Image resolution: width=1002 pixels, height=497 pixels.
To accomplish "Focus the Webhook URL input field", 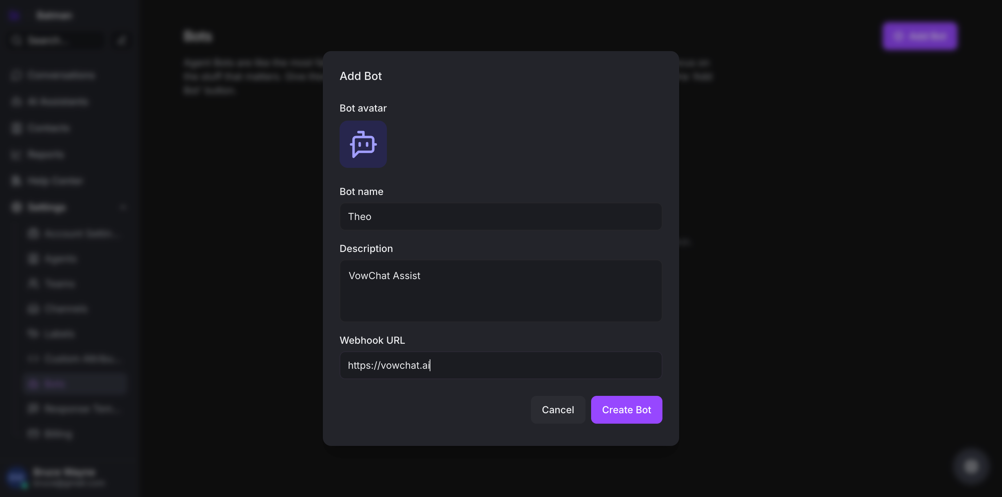I will click(500, 365).
